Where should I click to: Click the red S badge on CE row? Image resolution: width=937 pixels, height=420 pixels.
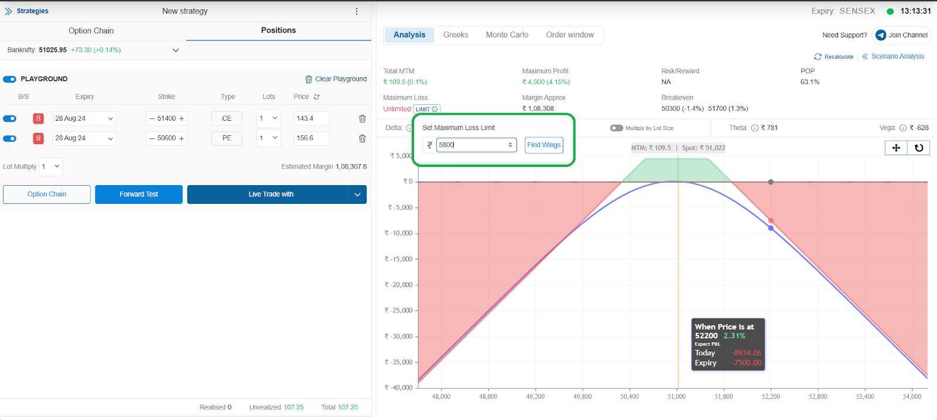tap(38, 118)
